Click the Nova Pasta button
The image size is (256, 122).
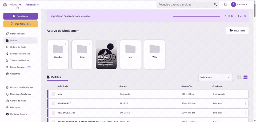pyautogui.click(x=237, y=31)
